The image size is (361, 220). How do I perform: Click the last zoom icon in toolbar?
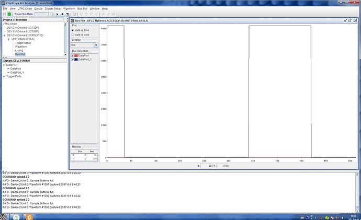tap(114, 14)
